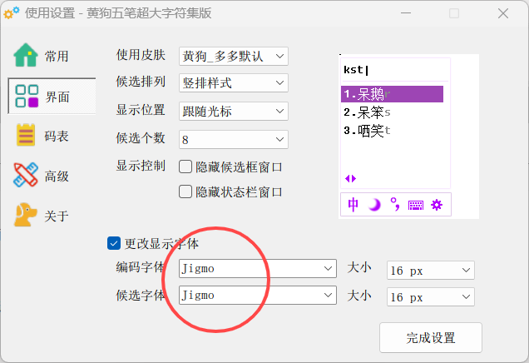Click the 中 Chinese mode icon in preview
Image resolution: width=529 pixels, height=363 pixels.
(353, 205)
